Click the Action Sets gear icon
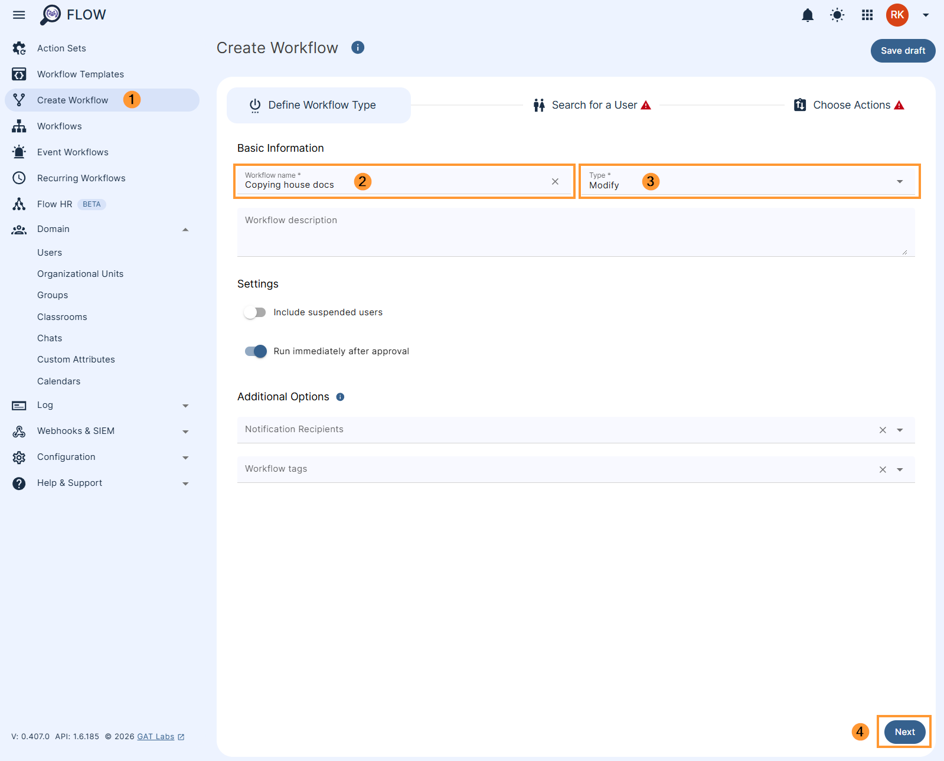Screen dimensions: 944x761 click(x=19, y=48)
